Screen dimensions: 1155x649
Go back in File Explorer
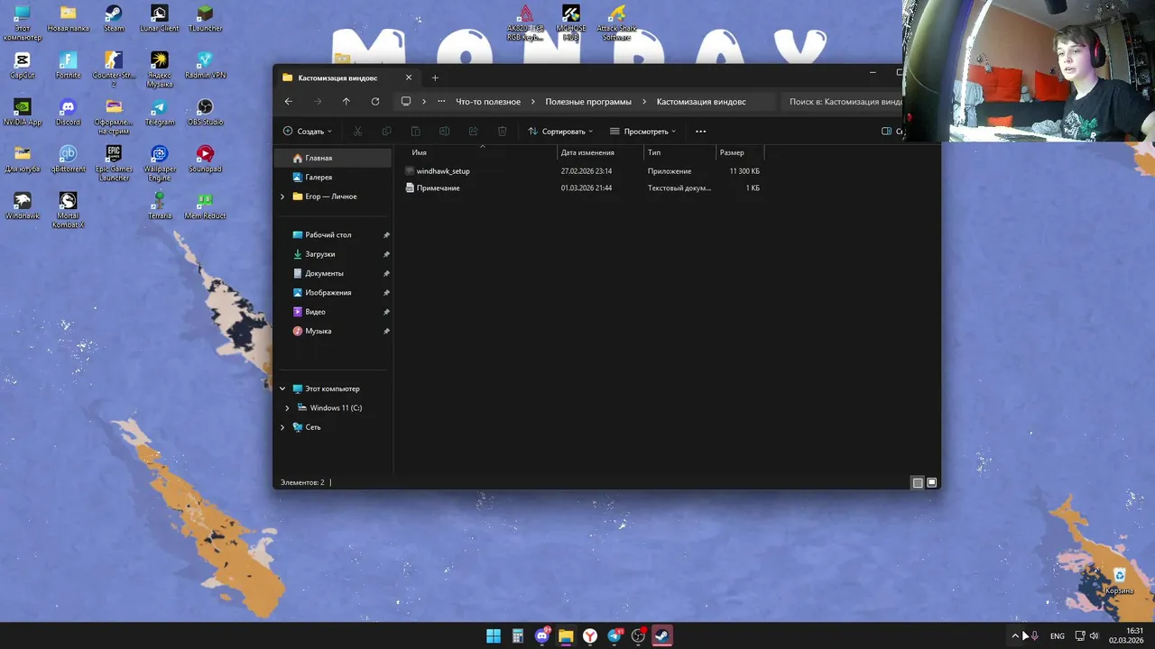pos(289,102)
